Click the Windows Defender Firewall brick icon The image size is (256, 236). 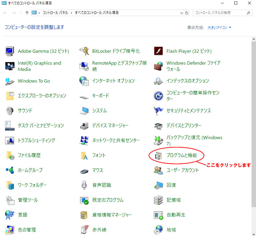click(158, 66)
